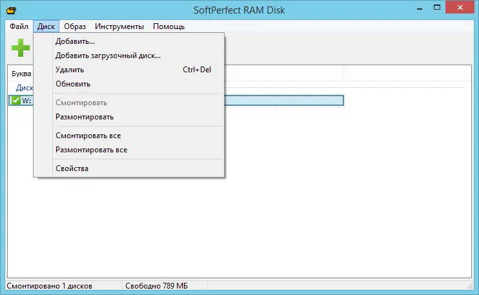Click the green checkmark icon beside W:
The height and width of the screenshot is (295, 479).
pyautogui.click(x=16, y=100)
